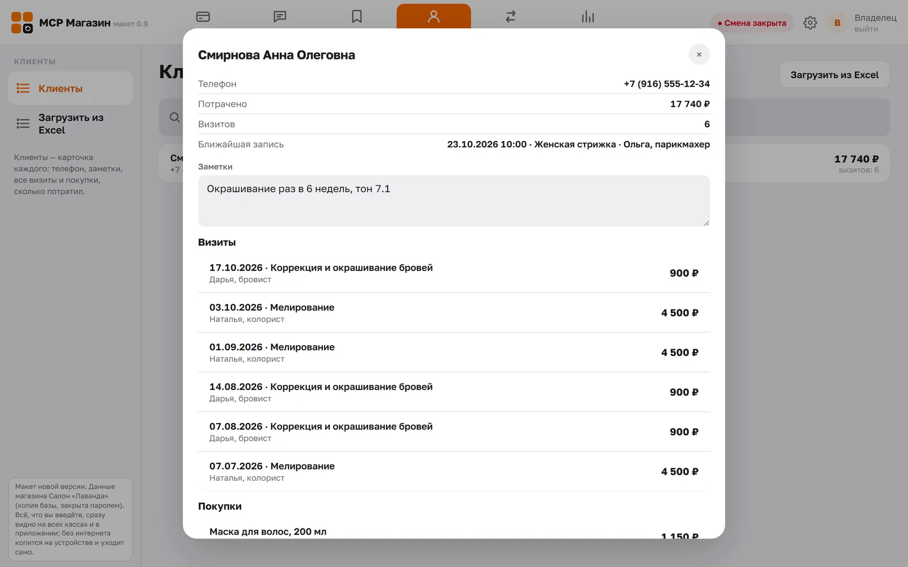Click the owner avatar letter B
Viewport: 908px width, 567px height.
pos(837,23)
